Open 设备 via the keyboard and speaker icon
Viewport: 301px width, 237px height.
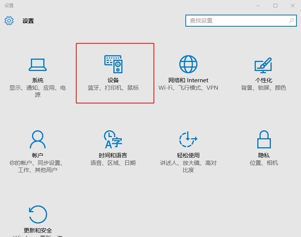click(x=113, y=64)
